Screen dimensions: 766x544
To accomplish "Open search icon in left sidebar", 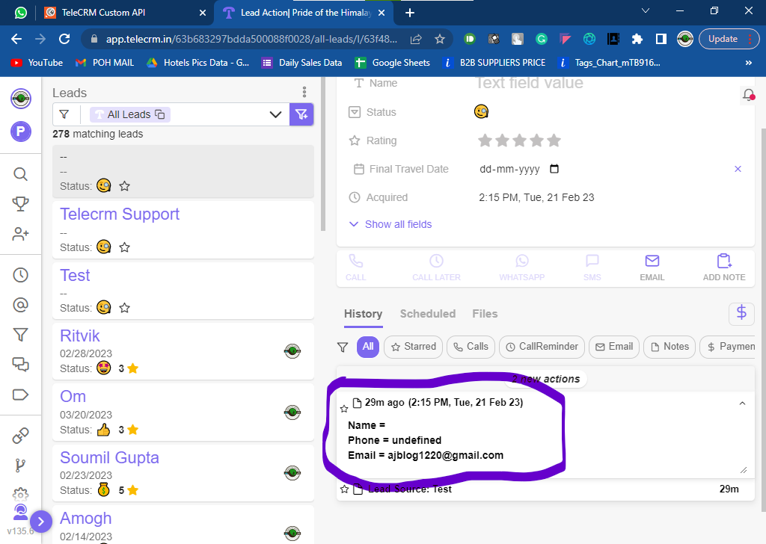I will click(20, 173).
